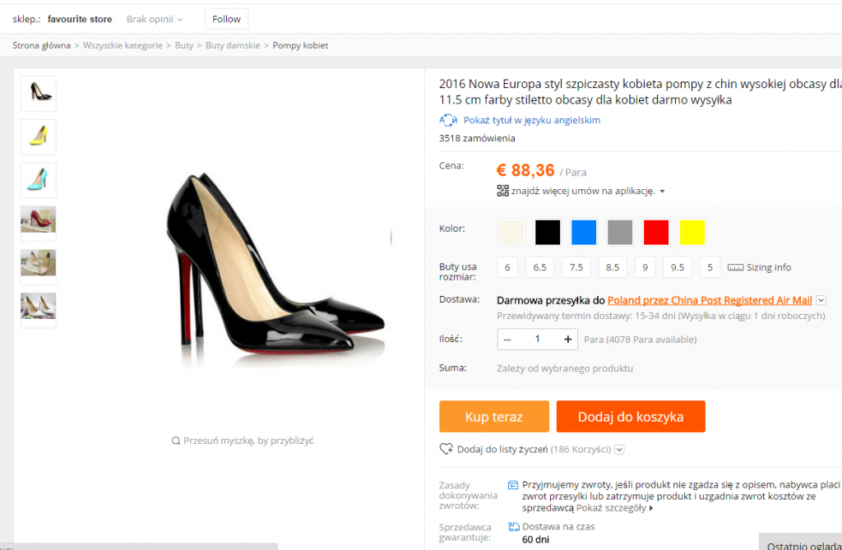Select shoe size 8.5
Screen dimensions: 842x550
click(613, 268)
